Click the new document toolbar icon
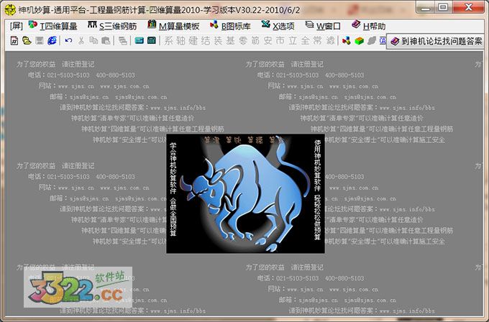The height and width of the screenshot is (322, 489). tap(14, 40)
